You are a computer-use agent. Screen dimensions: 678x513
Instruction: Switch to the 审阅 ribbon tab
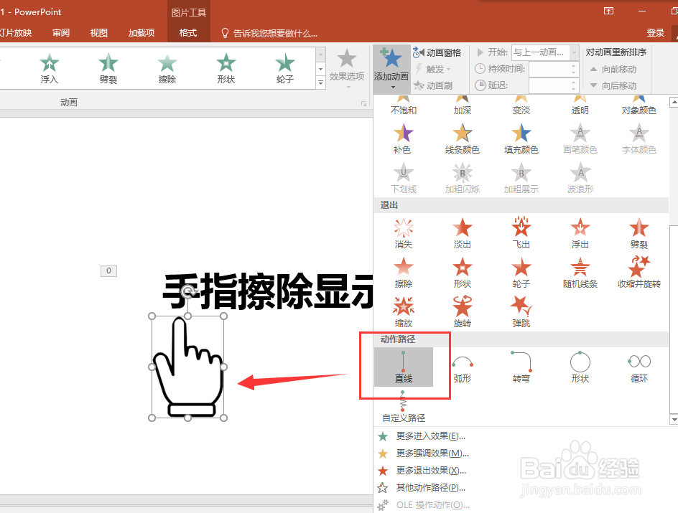tap(61, 33)
